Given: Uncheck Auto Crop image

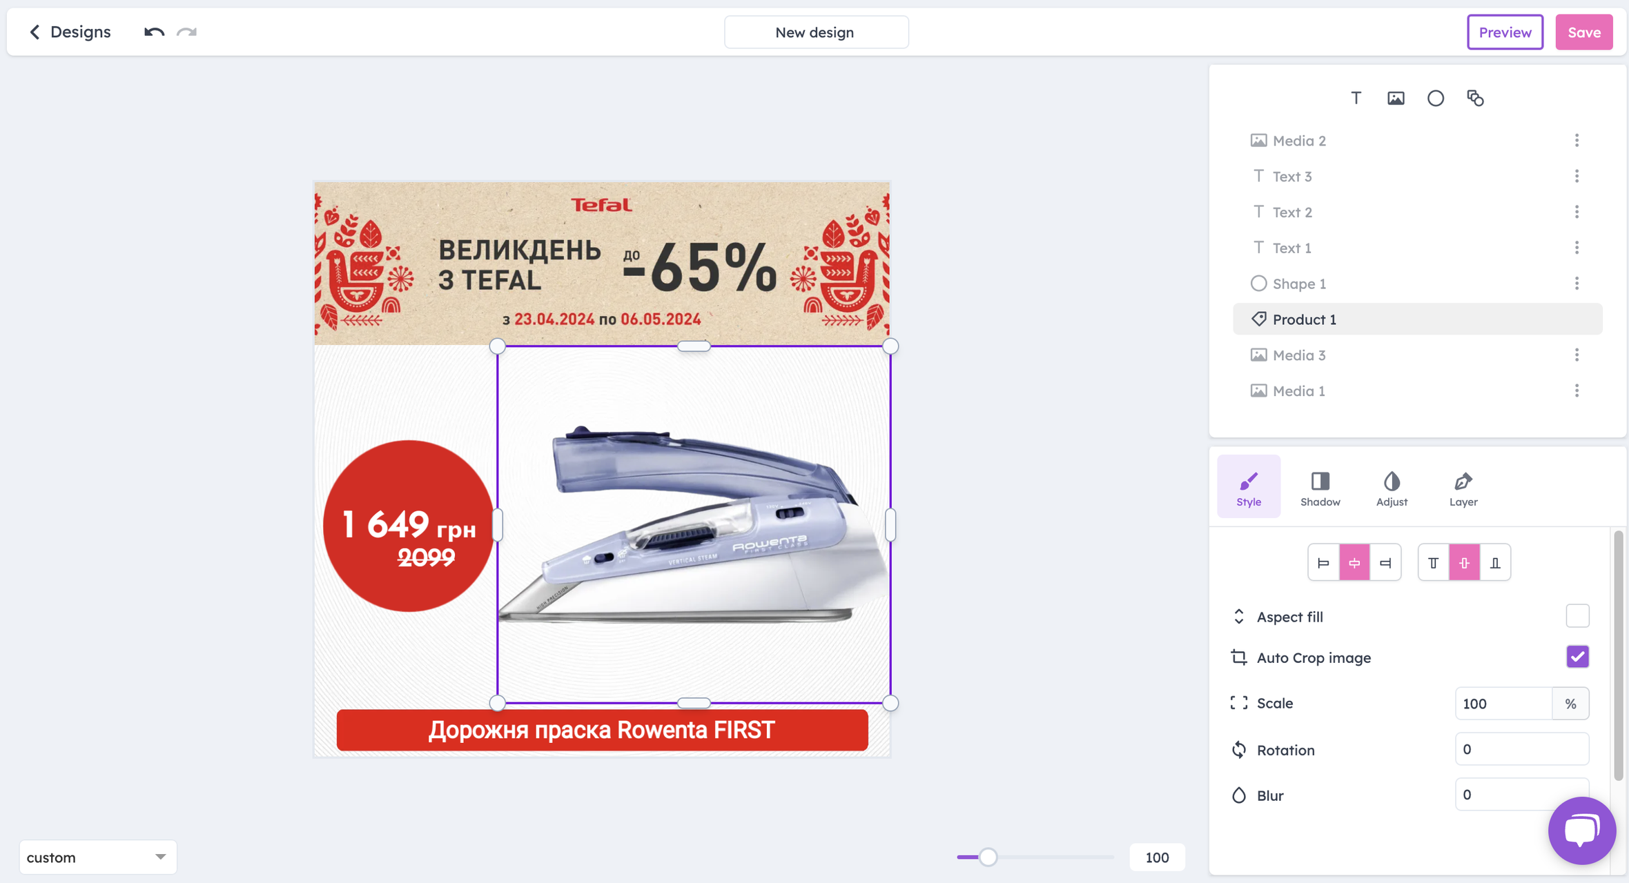Looking at the screenshot, I should point(1577,657).
